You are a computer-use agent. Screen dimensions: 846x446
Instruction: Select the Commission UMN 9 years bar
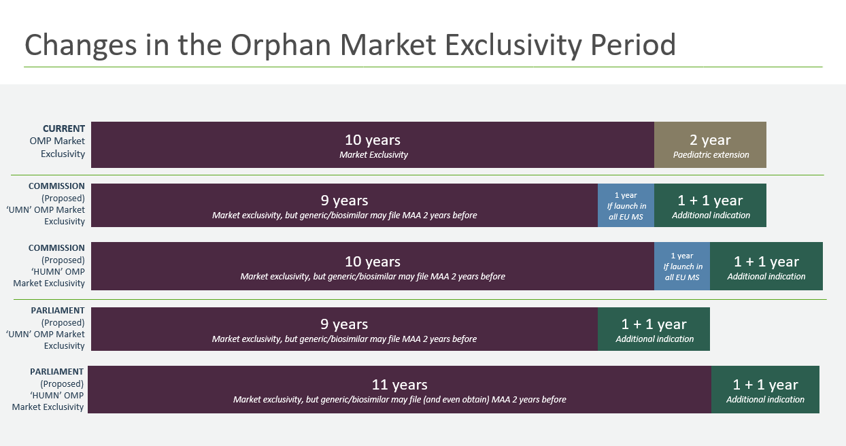point(344,205)
